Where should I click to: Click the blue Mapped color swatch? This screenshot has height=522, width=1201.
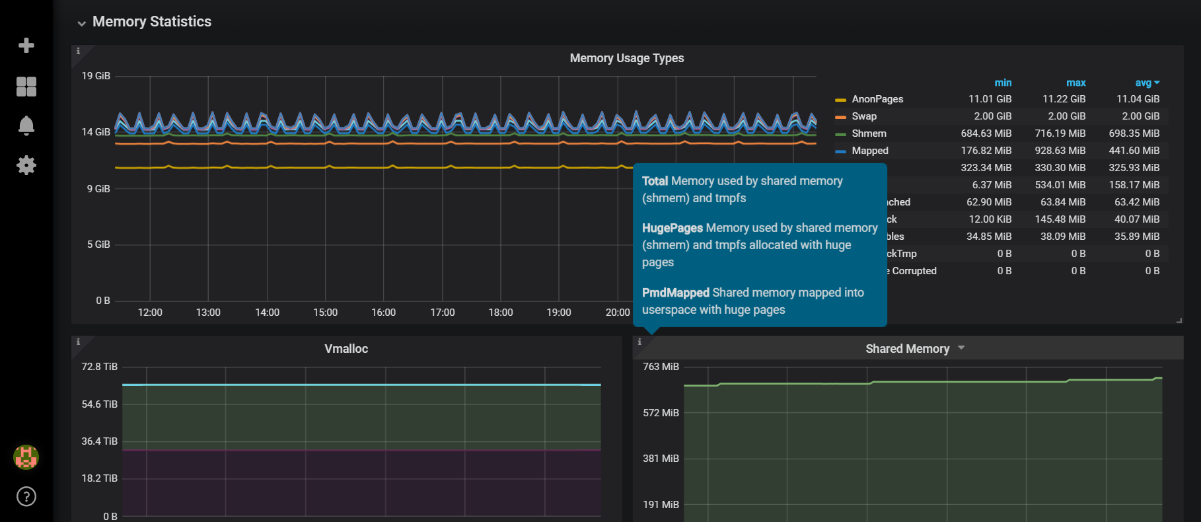click(x=840, y=151)
